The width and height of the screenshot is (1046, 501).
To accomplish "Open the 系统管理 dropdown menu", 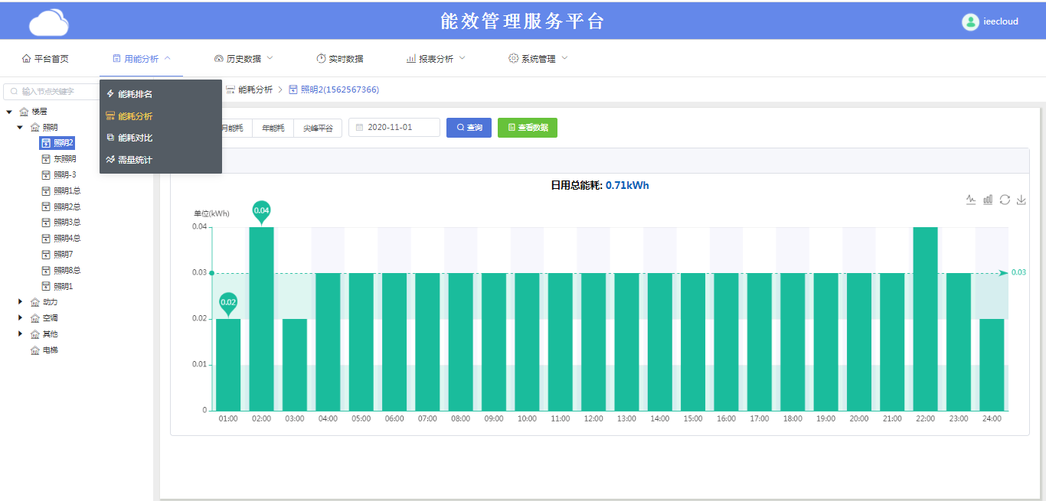I will 538,59.
